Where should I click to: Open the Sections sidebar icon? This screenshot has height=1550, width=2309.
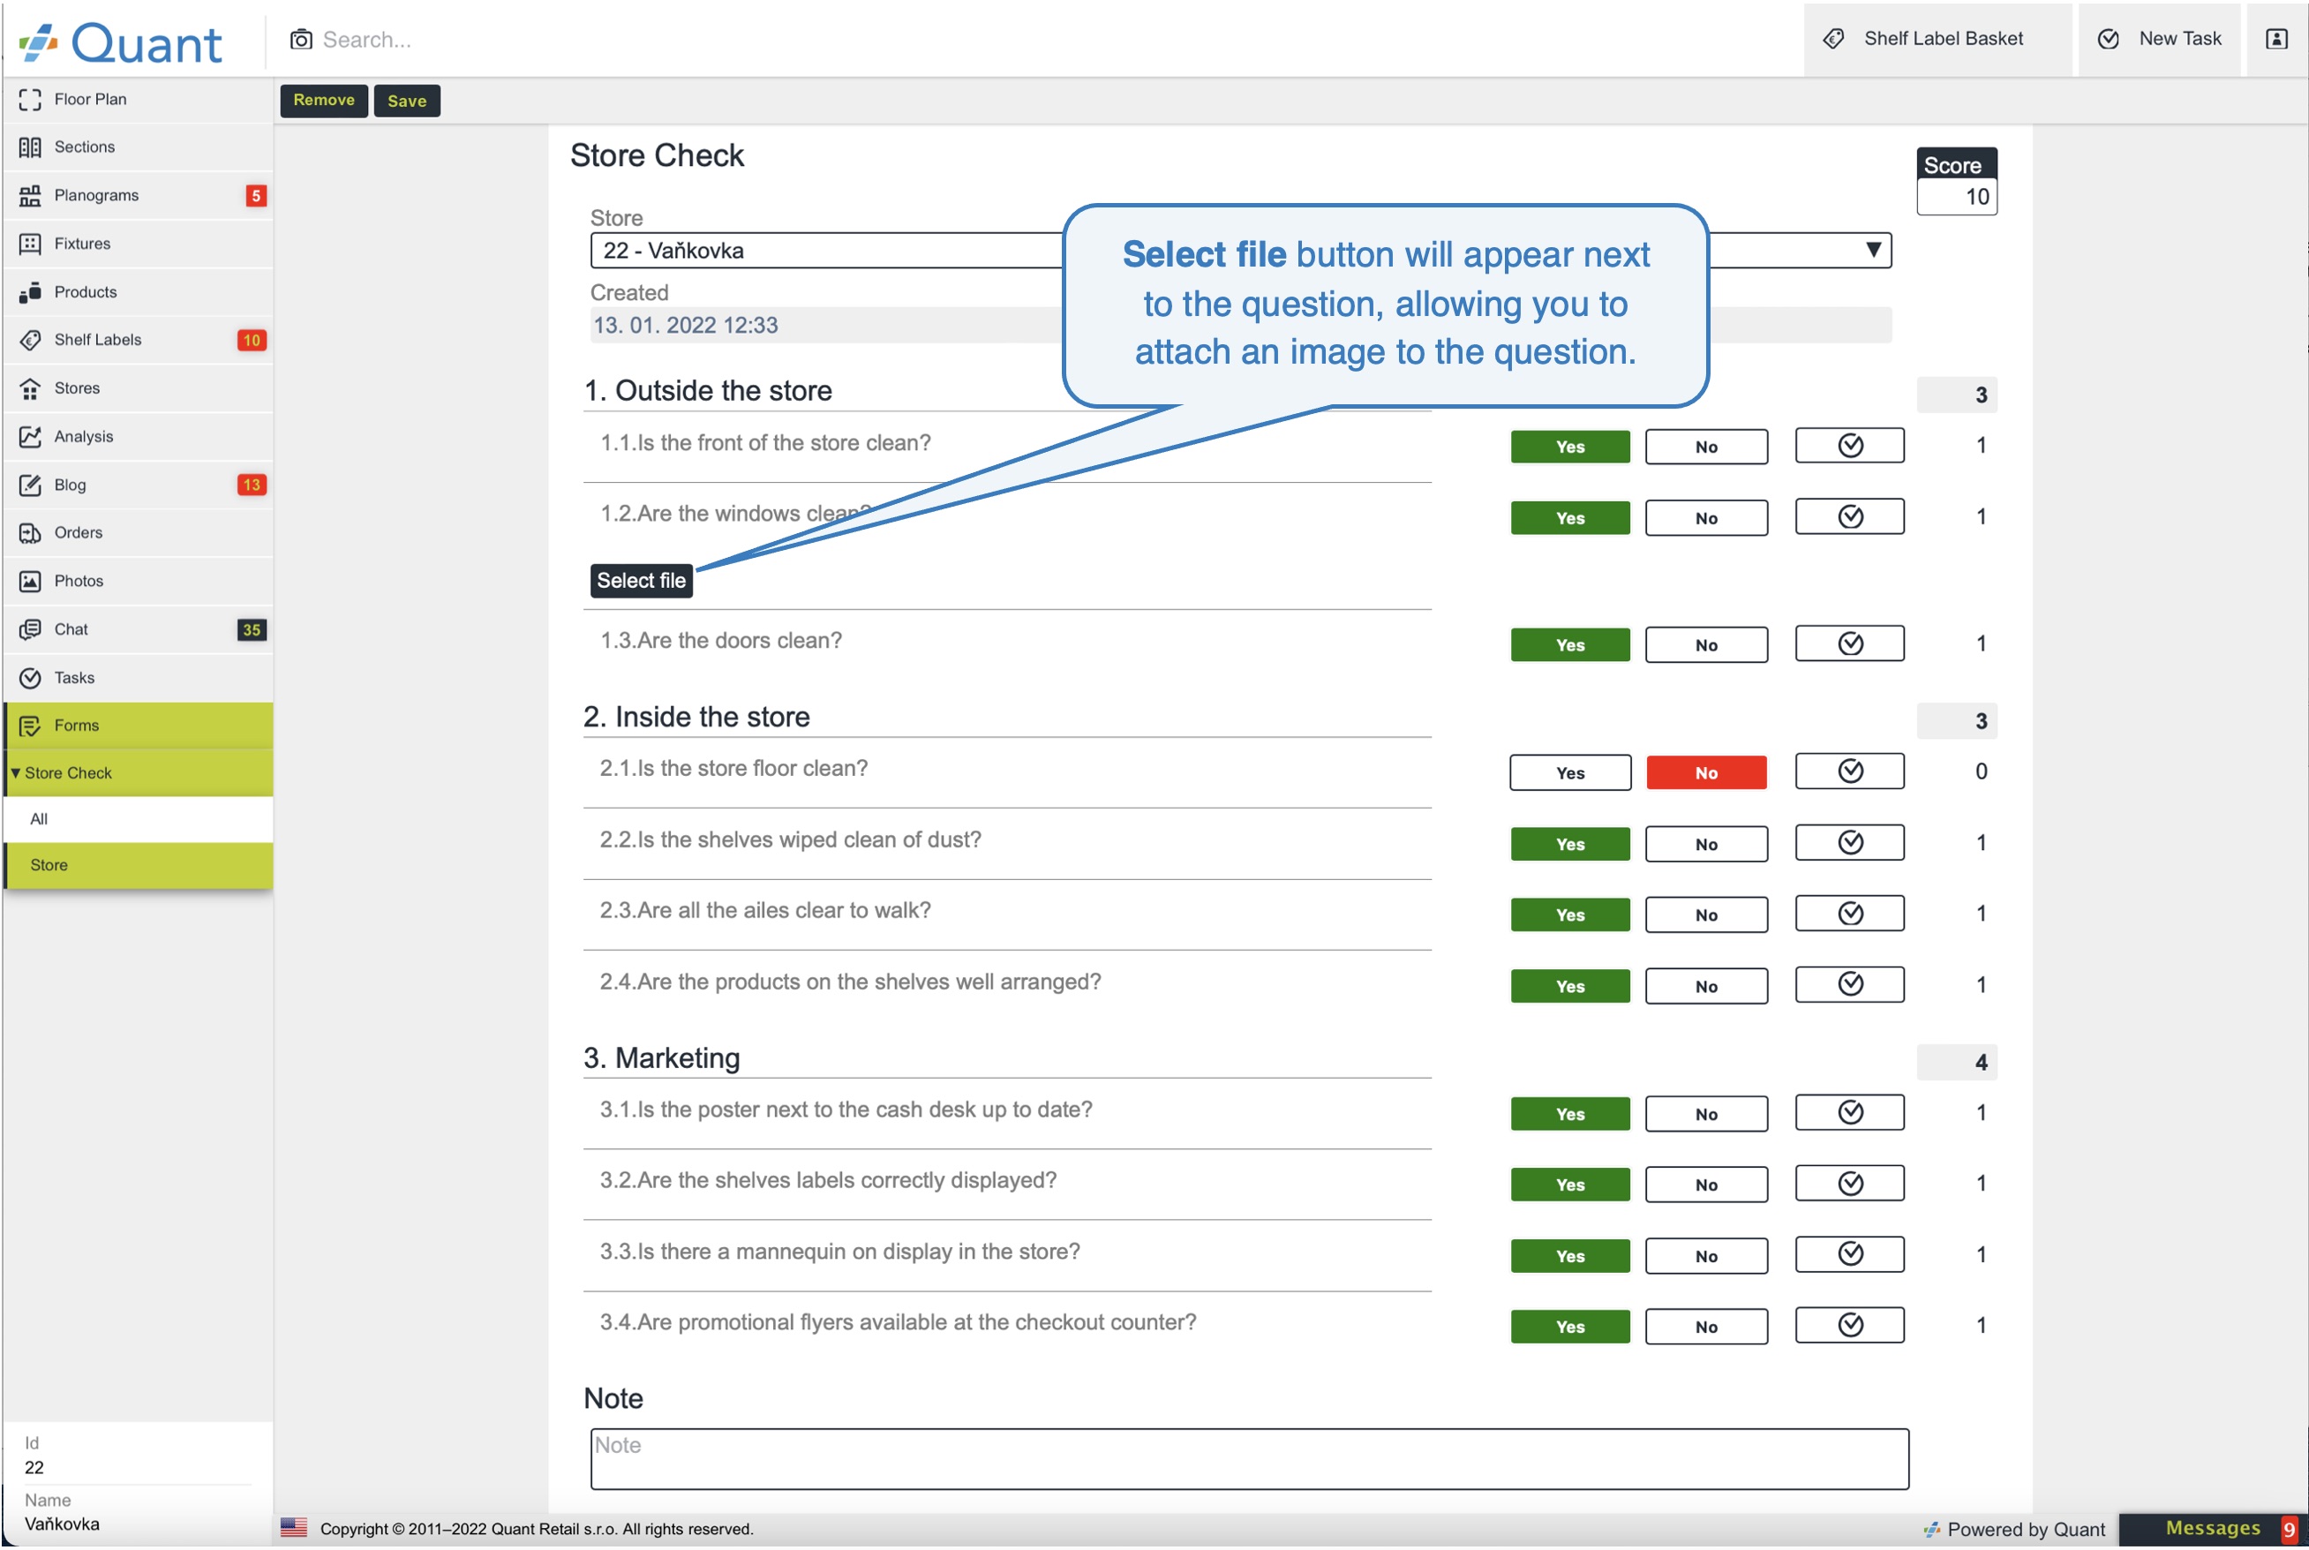30,147
